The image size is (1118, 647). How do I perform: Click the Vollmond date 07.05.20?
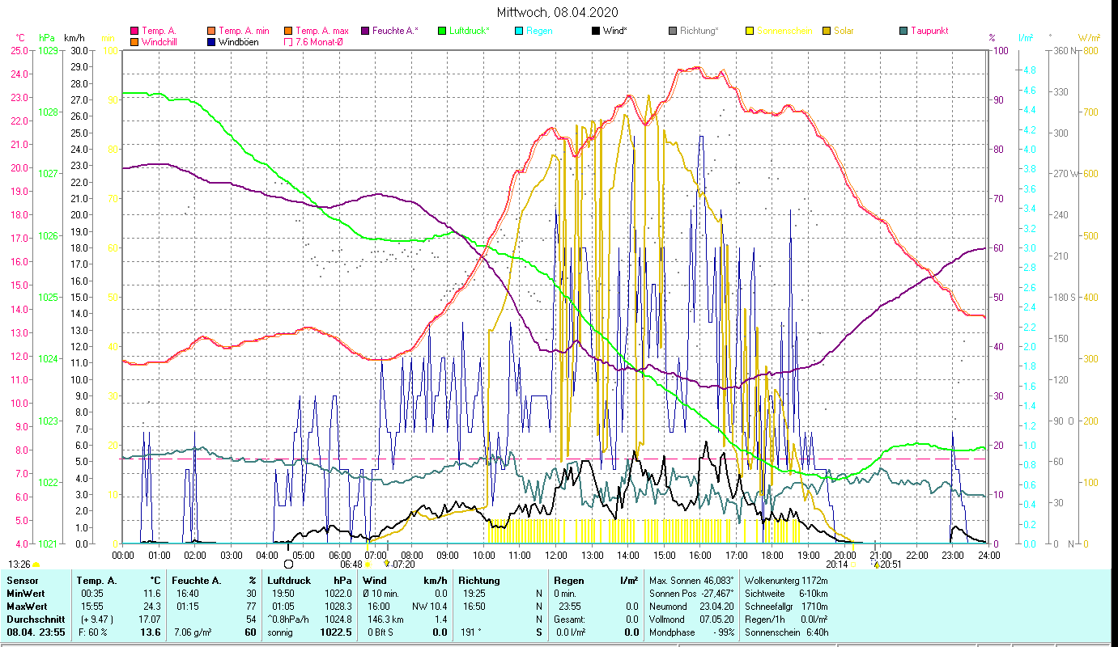716,620
